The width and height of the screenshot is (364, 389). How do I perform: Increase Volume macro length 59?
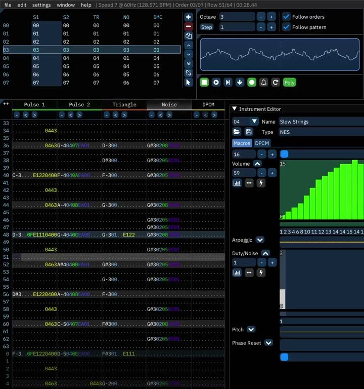point(272,173)
